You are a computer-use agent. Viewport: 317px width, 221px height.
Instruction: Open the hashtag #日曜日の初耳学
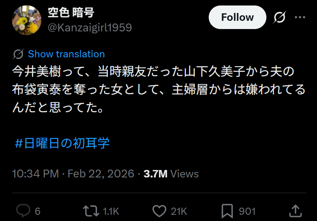tap(62, 143)
